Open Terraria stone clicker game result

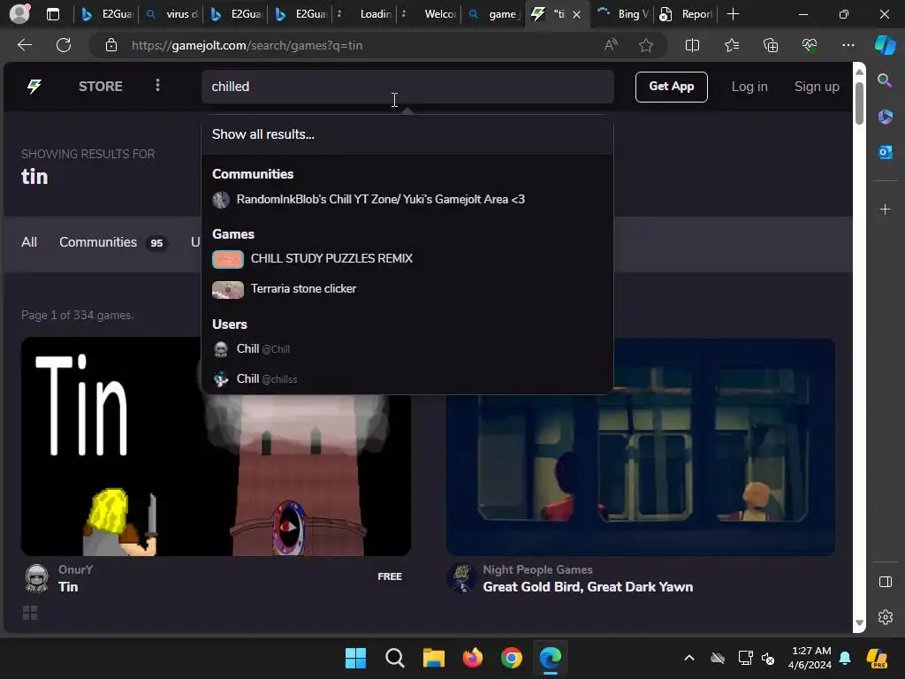tap(407, 289)
